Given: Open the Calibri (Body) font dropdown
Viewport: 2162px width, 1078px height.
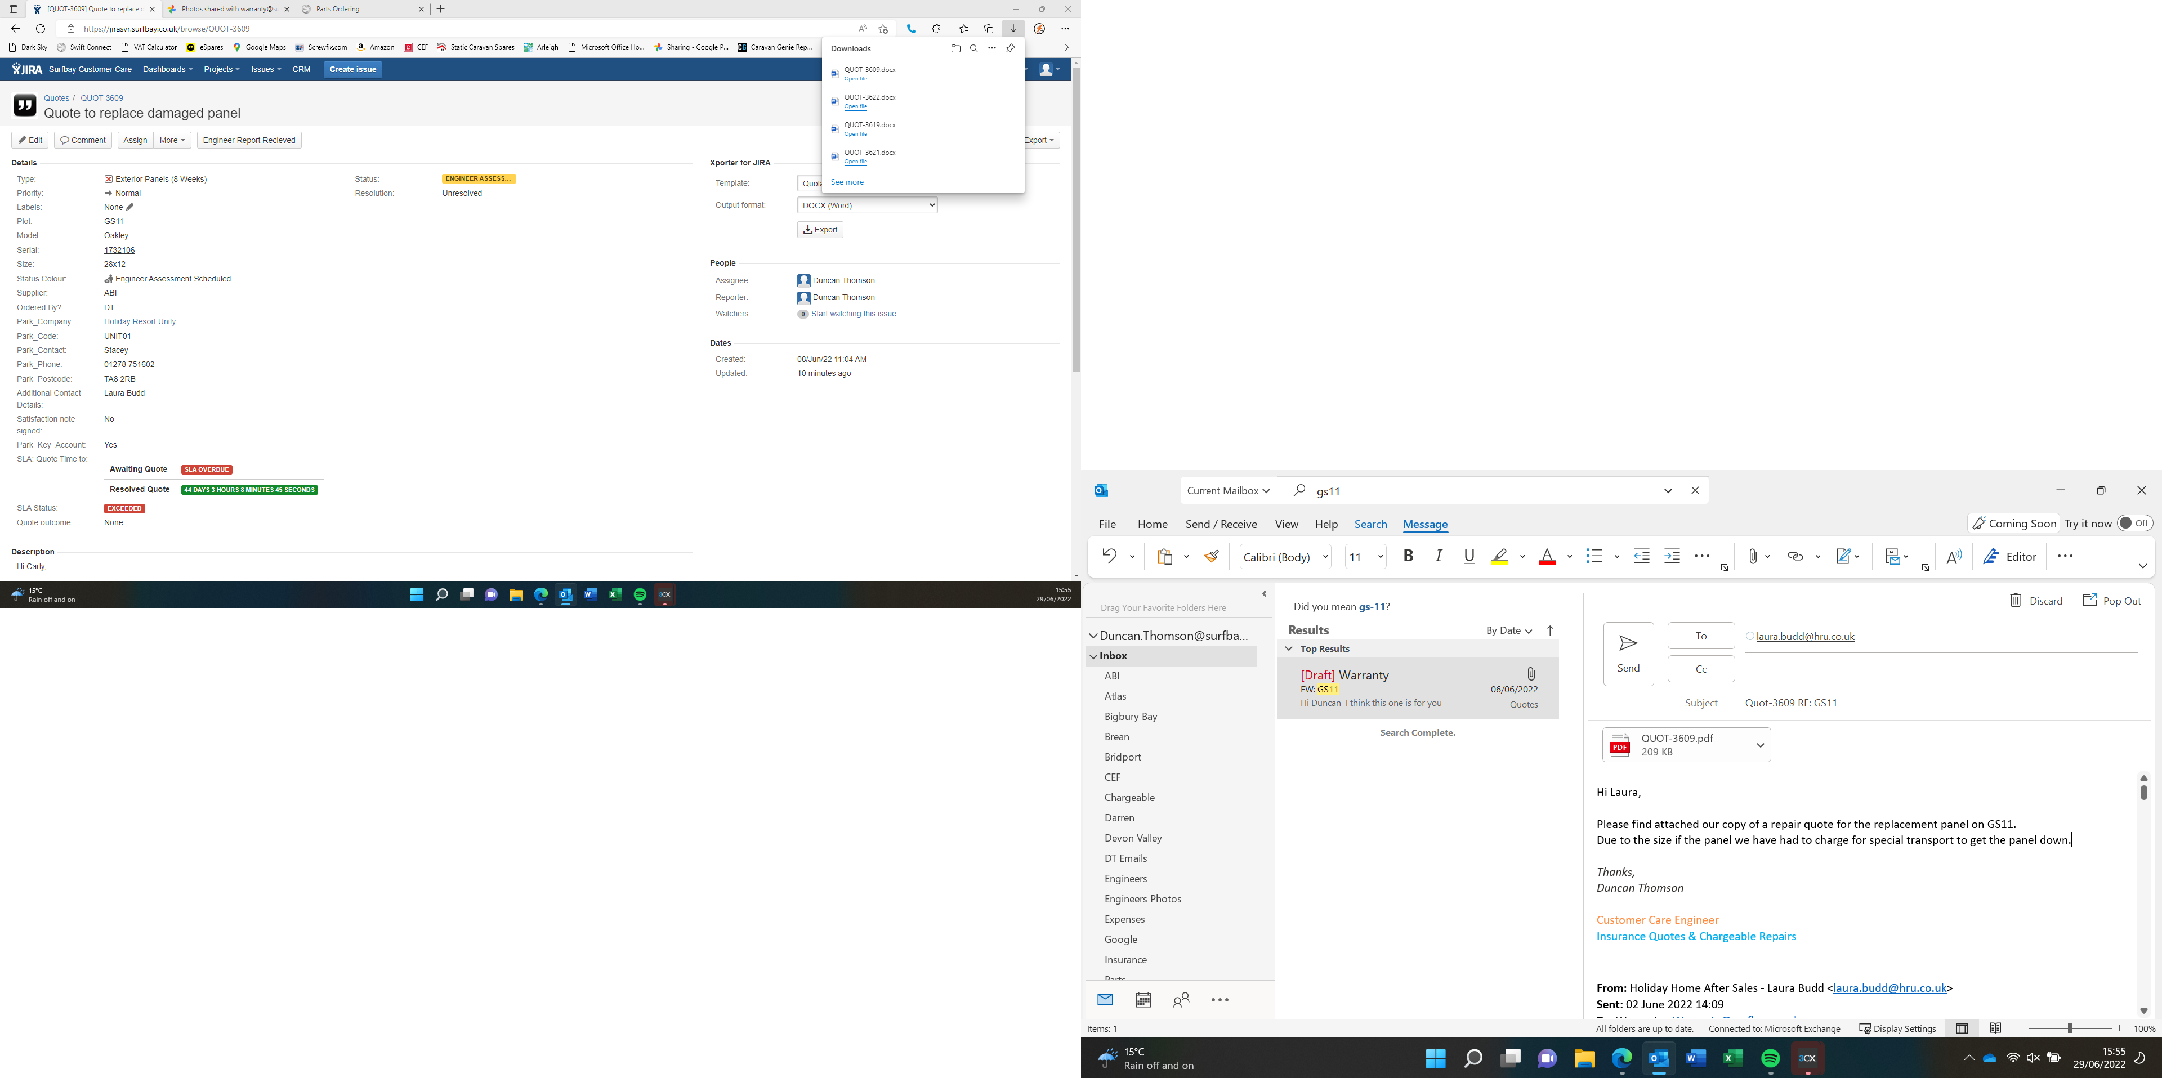Looking at the screenshot, I should (x=1325, y=557).
